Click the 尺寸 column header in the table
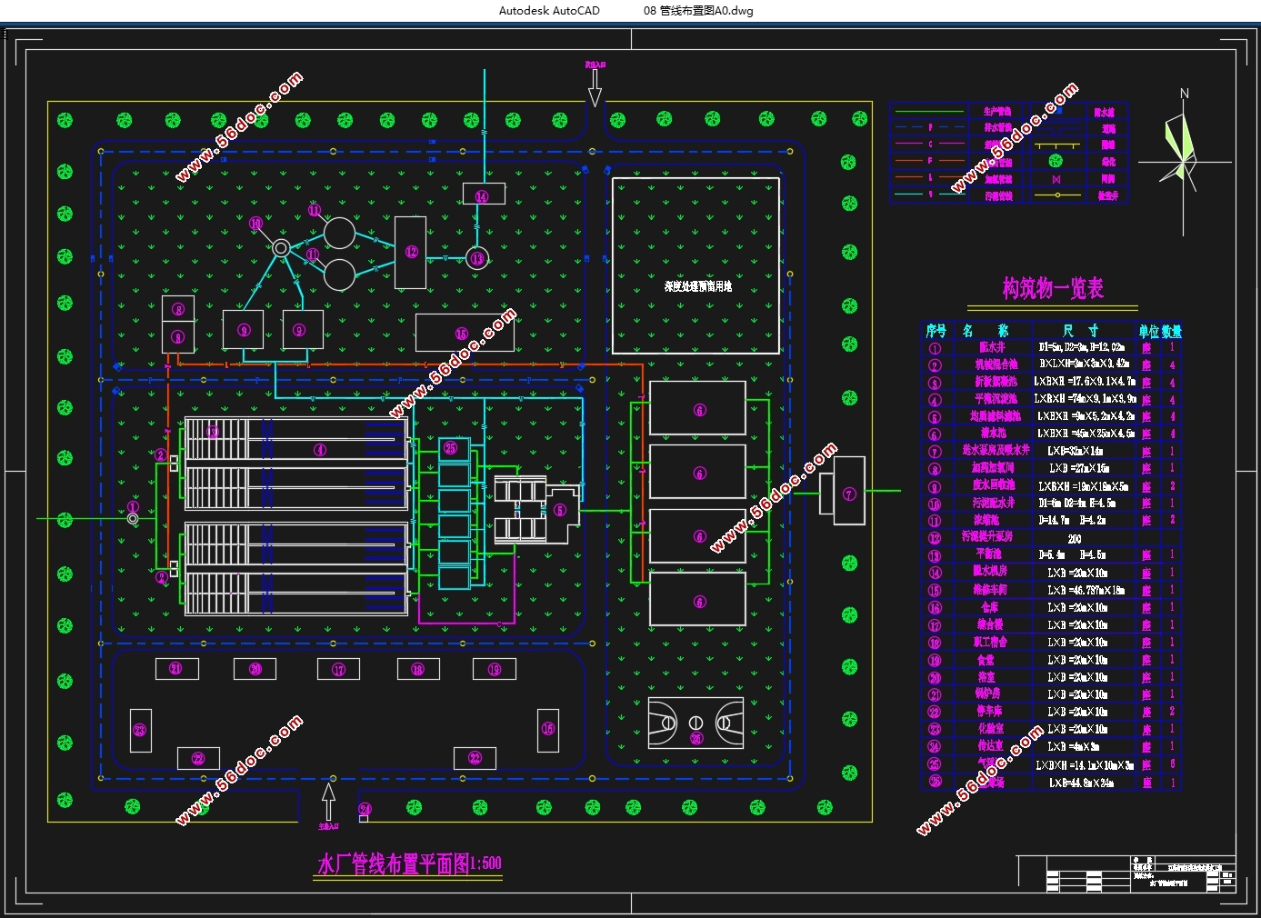 pyautogui.click(x=1081, y=331)
